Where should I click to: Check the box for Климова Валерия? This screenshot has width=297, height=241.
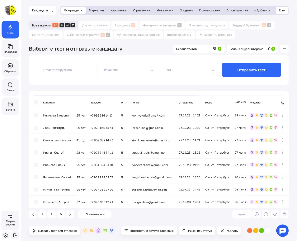click(36, 115)
